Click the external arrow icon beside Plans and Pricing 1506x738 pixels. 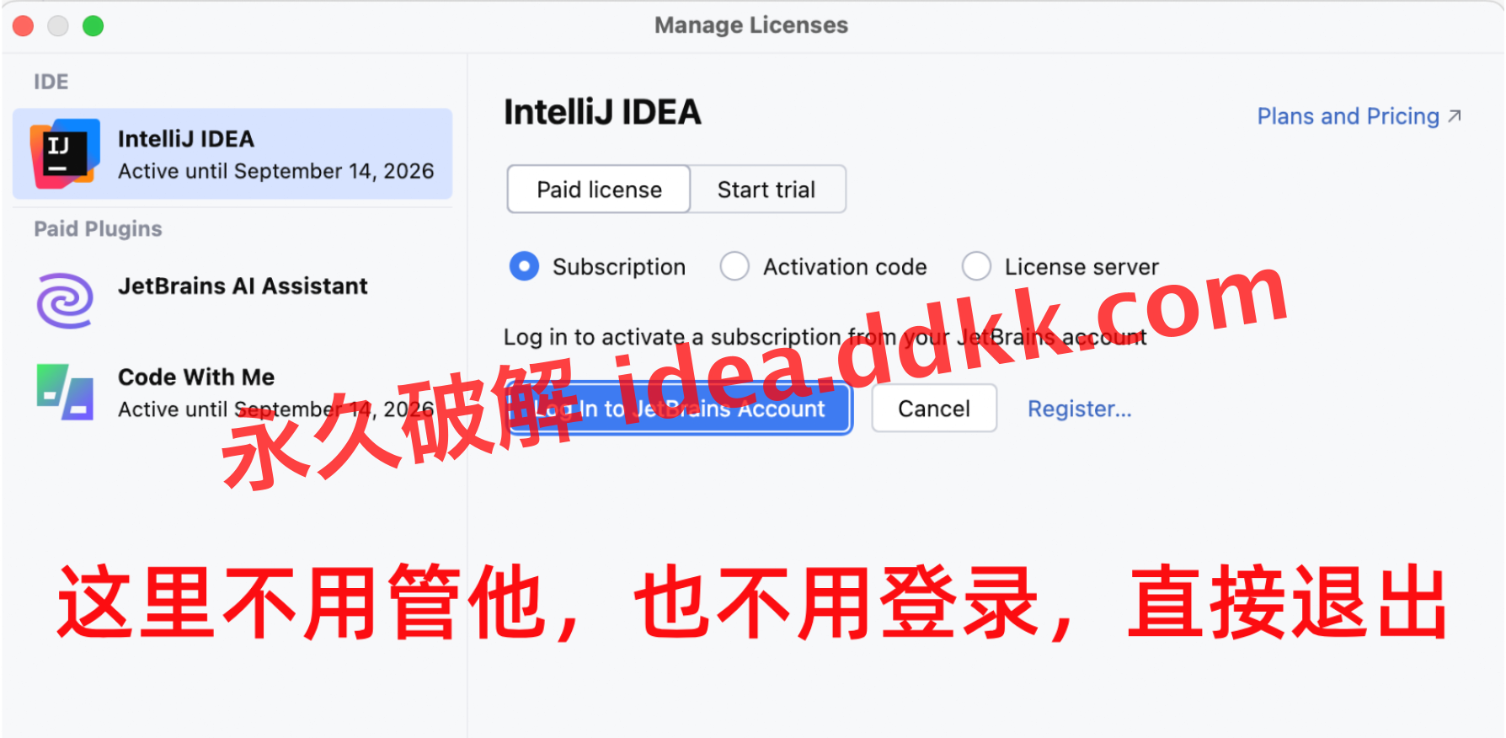click(x=1455, y=116)
